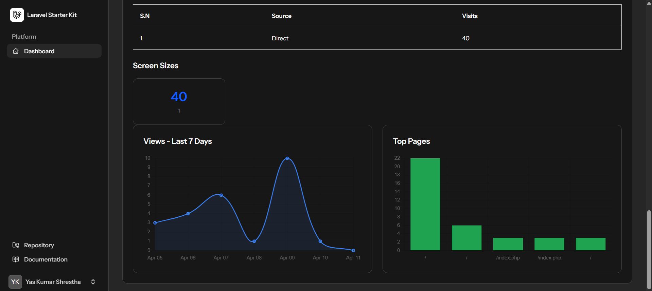Image resolution: width=652 pixels, height=291 pixels.
Task: Select Dashboard in the sidebar
Action: (54, 51)
